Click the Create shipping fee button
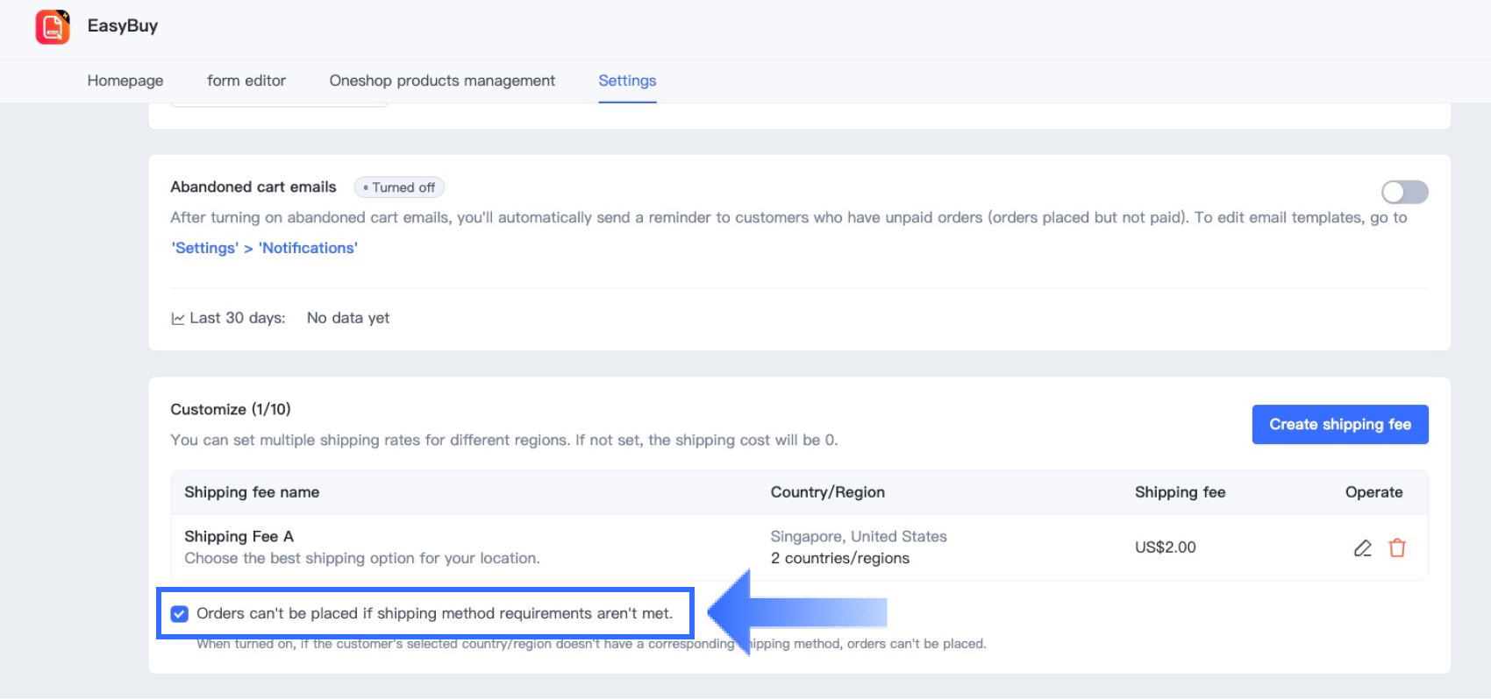 1339,425
